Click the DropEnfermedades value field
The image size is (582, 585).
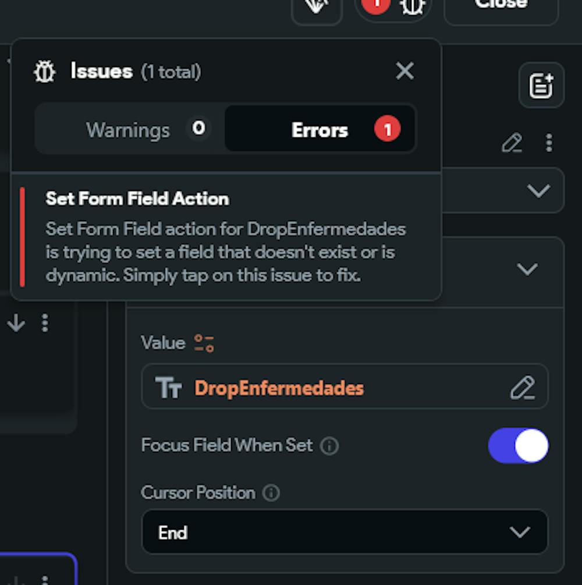pos(326,388)
